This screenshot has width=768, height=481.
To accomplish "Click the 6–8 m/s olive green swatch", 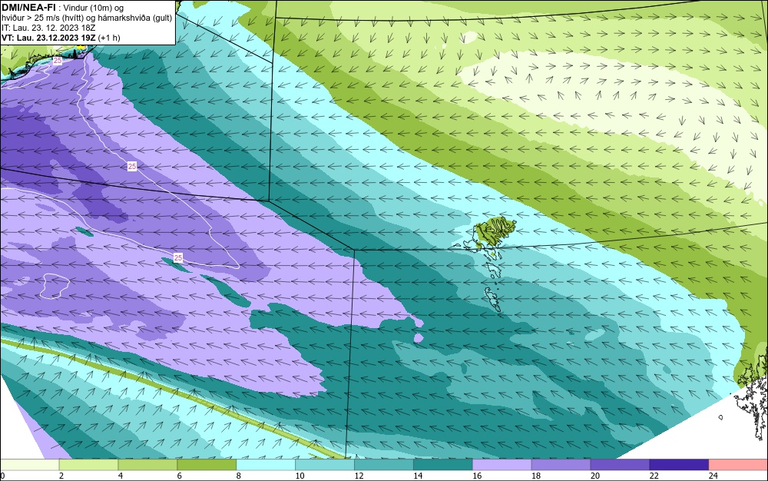I will [x=207, y=465].
